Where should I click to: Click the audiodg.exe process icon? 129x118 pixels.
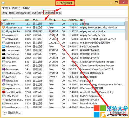pyautogui.click(x=3, y=43)
